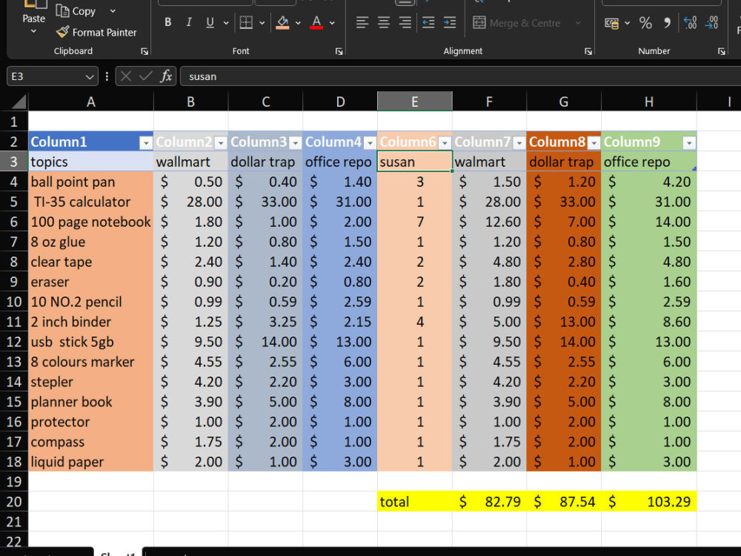Select cell 100 page notebook

(x=90, y=222)
